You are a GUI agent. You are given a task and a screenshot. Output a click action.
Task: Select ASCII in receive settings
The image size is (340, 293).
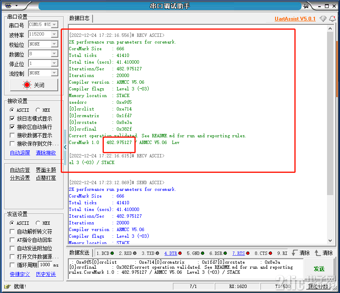pyautogui.click(x=19, y=110)
